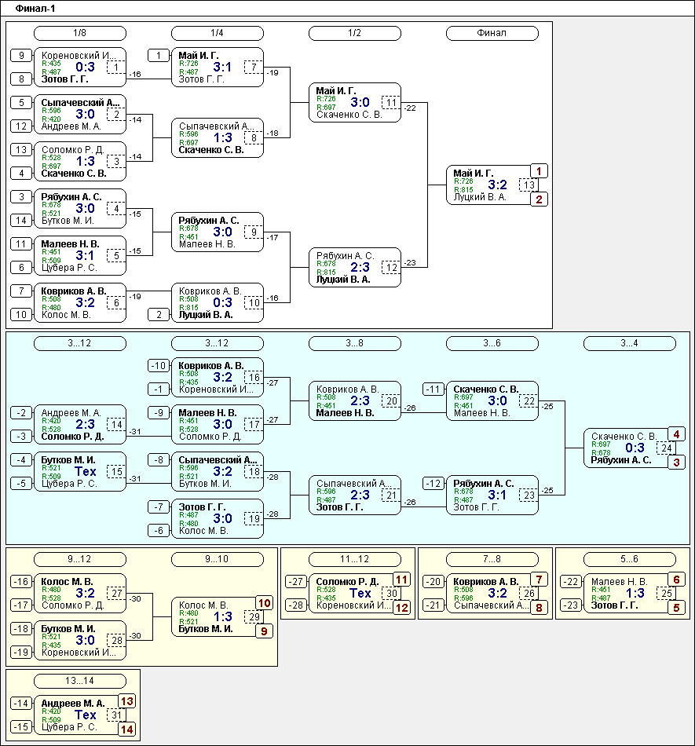Click Кореновский И... name in match 28
The width and height of the screenshot is (695, 746).
click(x=79, y=653)
